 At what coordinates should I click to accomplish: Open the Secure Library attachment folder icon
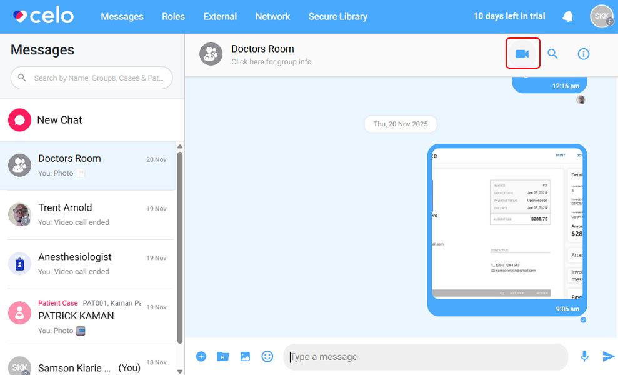[x=223, y=356]
